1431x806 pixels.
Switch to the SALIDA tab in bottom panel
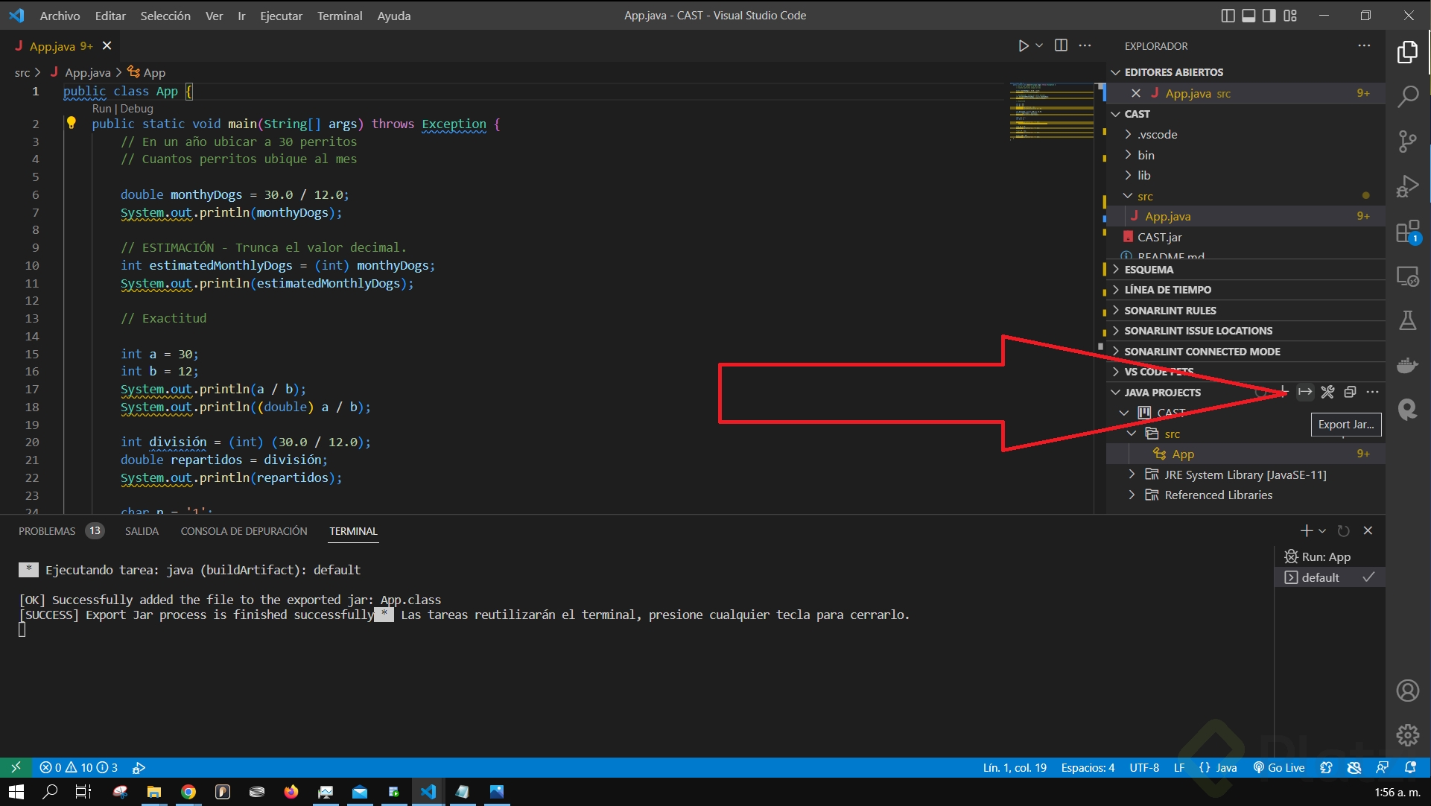pyautogui.click(x=141, y=530)
